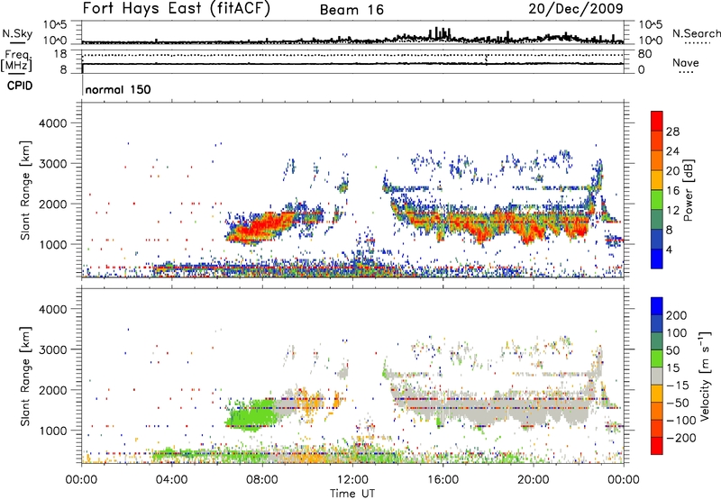Click the green positive-velocity patch in Velocity panel
The width and height of the screenshot is (721, 499).
point(252,415)
